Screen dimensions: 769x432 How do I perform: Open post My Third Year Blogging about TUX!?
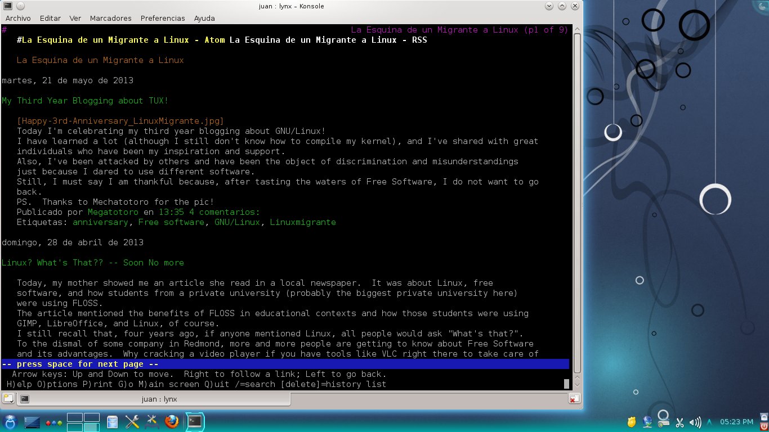tap(85, 101)
